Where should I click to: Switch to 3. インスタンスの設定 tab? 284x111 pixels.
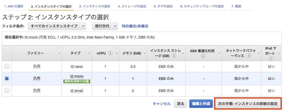[94, 6]
